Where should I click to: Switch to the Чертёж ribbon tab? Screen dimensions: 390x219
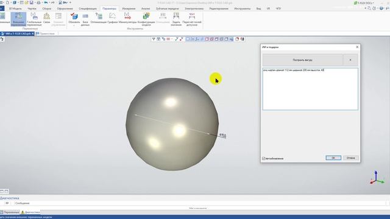pyautogui.click(x=32, y=9)
